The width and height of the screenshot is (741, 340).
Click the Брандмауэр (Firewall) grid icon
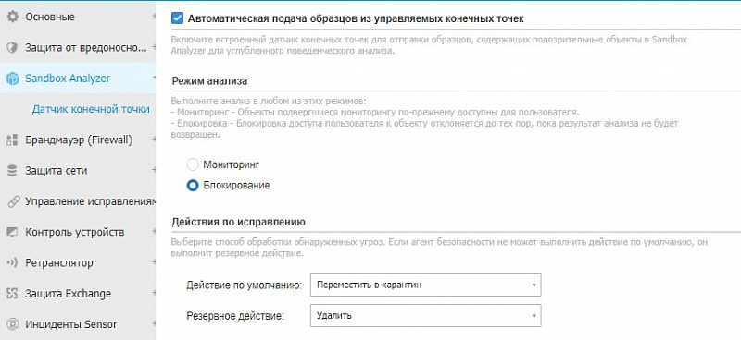point(12,140)
